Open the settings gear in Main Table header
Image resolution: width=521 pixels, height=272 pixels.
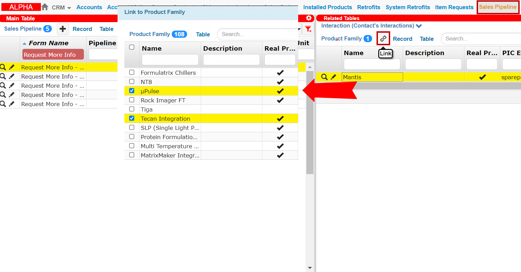309,18
